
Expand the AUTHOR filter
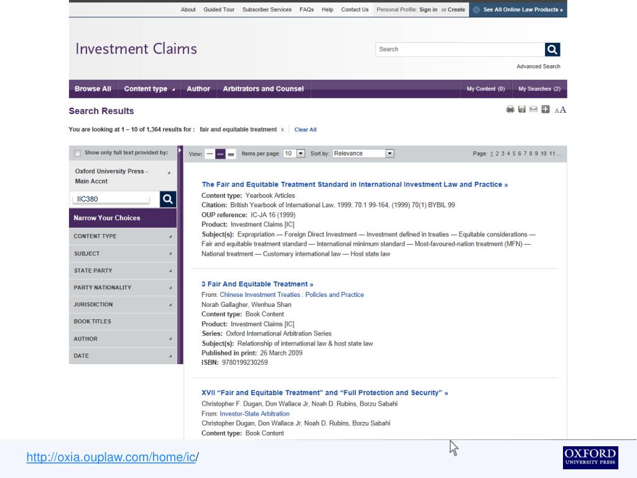pos(123,339)
